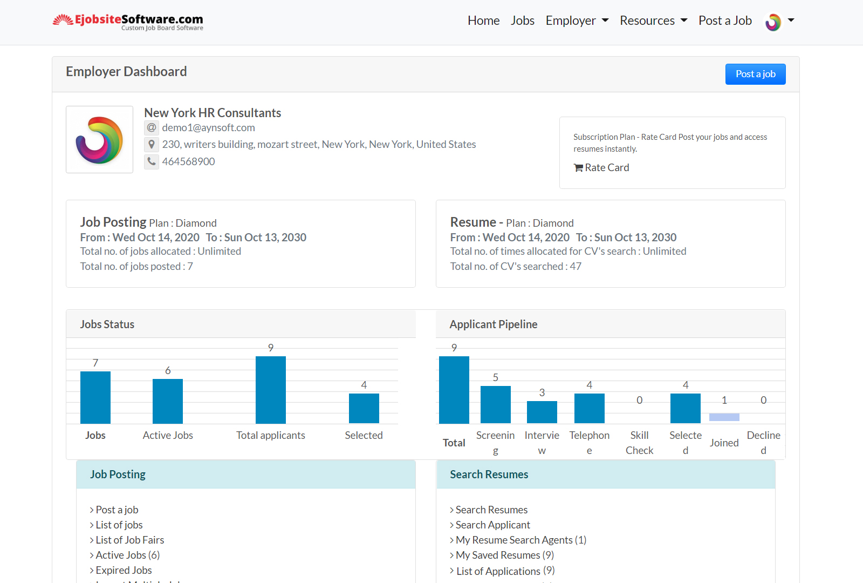Open the account dropdown caret next to avatar

791,20
